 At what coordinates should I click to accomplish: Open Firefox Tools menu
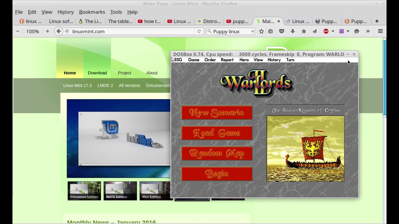coord(116,12)
